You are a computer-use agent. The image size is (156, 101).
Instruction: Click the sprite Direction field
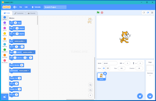(139, 68)
